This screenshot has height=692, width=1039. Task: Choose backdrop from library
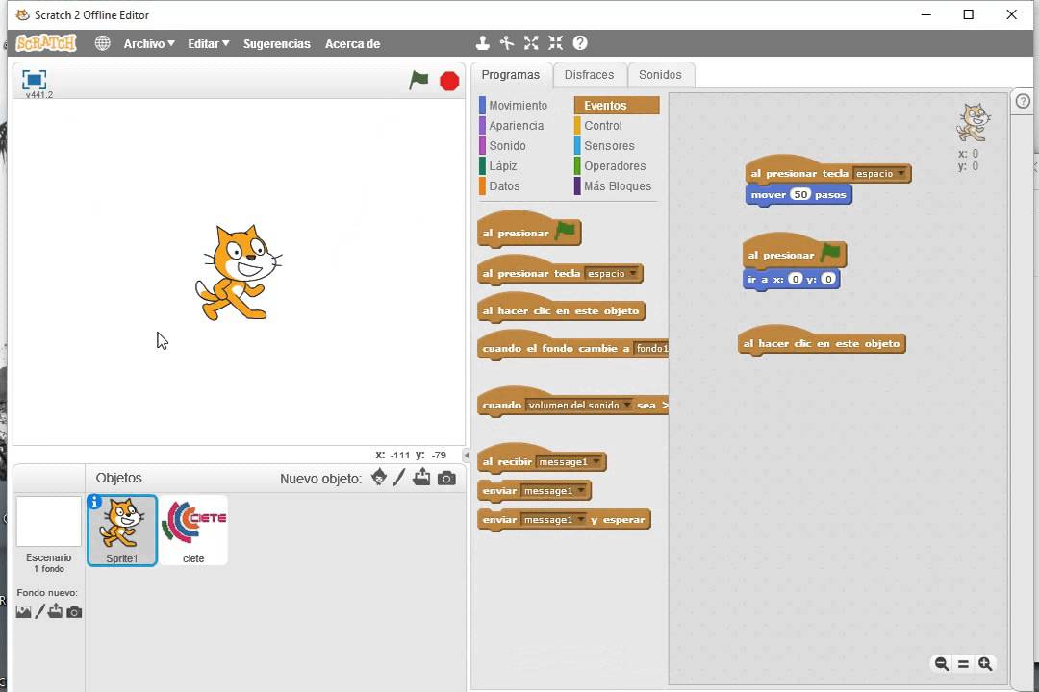click(23, 612)
